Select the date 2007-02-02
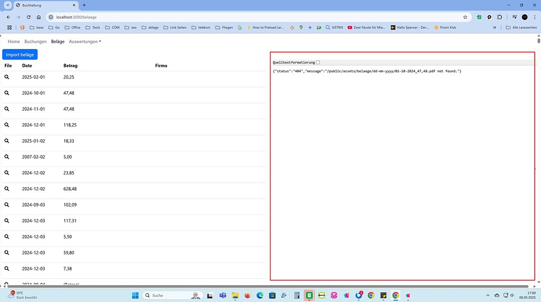The width and height of the screenshot is (541, 302). coord(33,157)
